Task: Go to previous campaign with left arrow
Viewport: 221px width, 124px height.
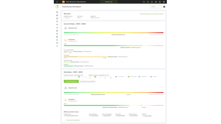Action: [x=102, y=2]
